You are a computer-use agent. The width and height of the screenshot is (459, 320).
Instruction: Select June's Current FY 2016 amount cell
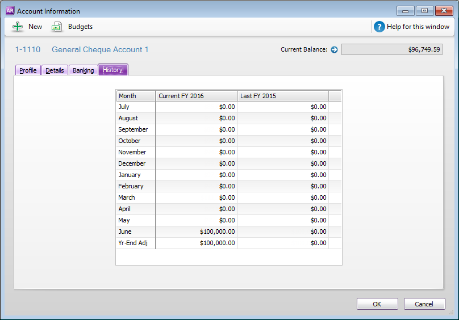(x=197, y=231)
